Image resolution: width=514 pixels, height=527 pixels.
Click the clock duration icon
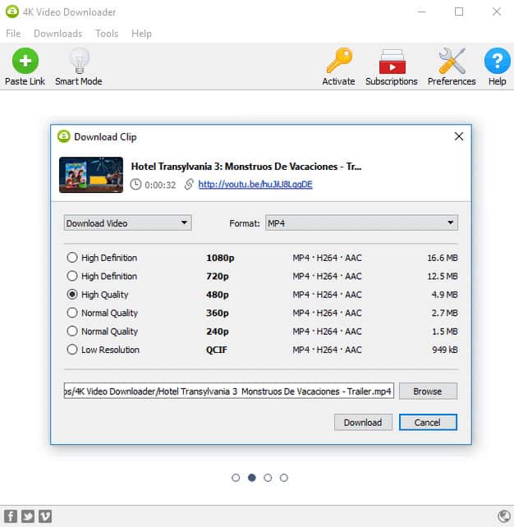click(x=135, y=185)
